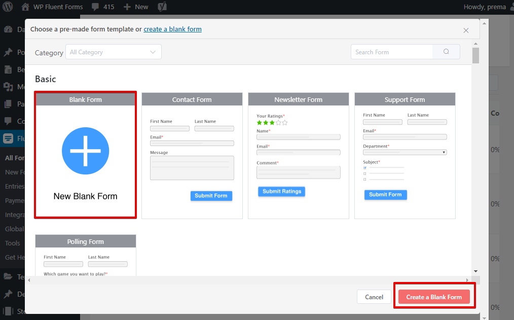The height and width of the screenshot is (320, 514).
Task: Open the All Category dropdown
Action: [x=114, y=52]
